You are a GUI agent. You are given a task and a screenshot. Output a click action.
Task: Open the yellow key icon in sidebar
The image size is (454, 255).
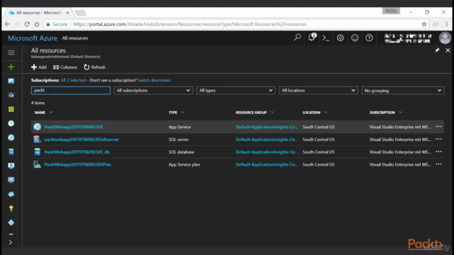coord(11,208)
